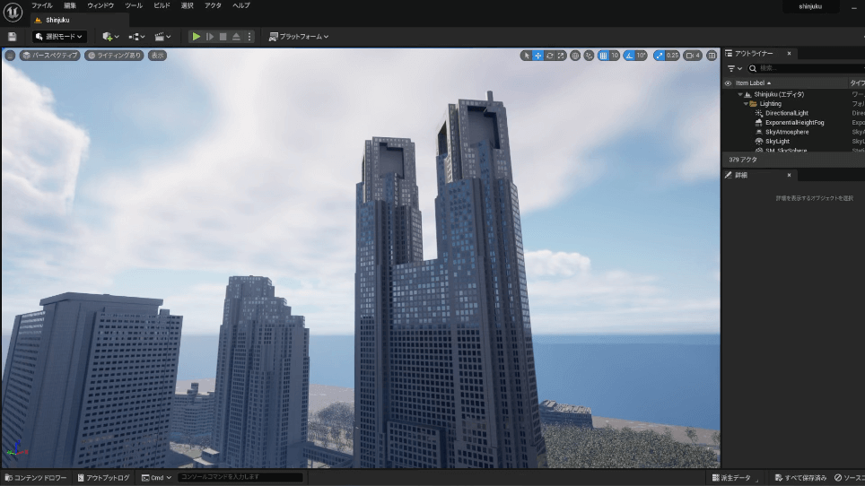Toggle rotation angle snapping
Screen dimensions: 865x486
pos(629,55)
